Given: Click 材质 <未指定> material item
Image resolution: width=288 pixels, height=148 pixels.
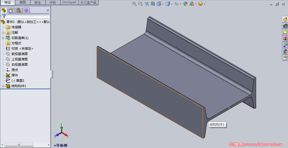Looking at the screenshot, I should pos(22,48).
